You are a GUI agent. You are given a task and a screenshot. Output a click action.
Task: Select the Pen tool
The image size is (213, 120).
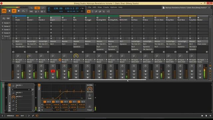click(96, 12)
